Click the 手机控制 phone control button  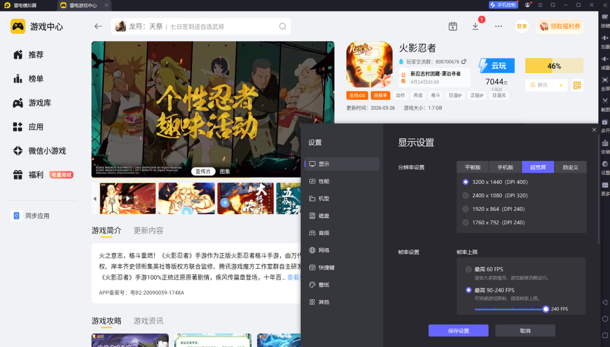(x=503, y=5)
